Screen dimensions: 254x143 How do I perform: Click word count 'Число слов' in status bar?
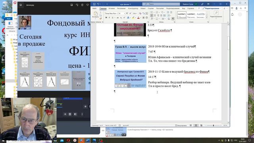[111, 126]
